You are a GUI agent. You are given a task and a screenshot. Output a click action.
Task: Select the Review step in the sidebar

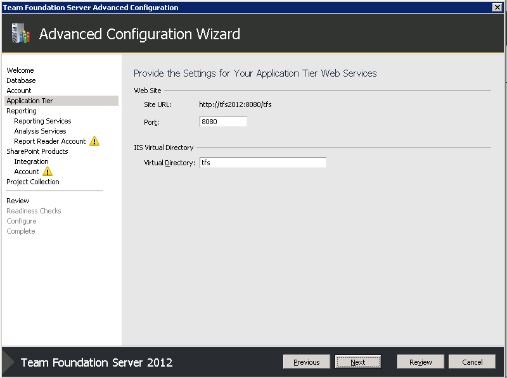18,200
